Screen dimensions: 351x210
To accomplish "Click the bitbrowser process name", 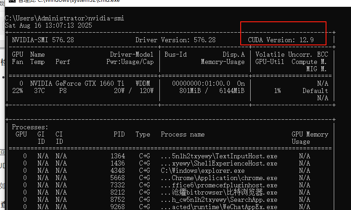I will click(219, 192).
